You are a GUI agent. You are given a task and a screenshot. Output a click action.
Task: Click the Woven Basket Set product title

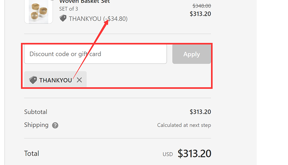pos(85,2)
